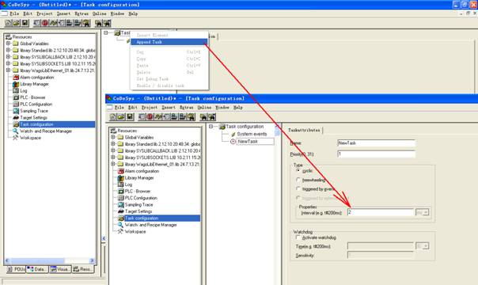Viewport: 478px width, 285px height.
Task: Expand the Global Variables folder in left tree
Action: pyautogui.click(x=8, y=44)
